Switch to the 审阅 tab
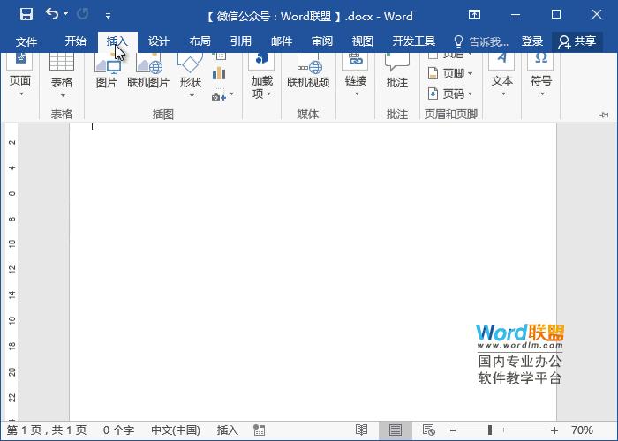Screen dimensions: 618x441 (x=322, y=41)
